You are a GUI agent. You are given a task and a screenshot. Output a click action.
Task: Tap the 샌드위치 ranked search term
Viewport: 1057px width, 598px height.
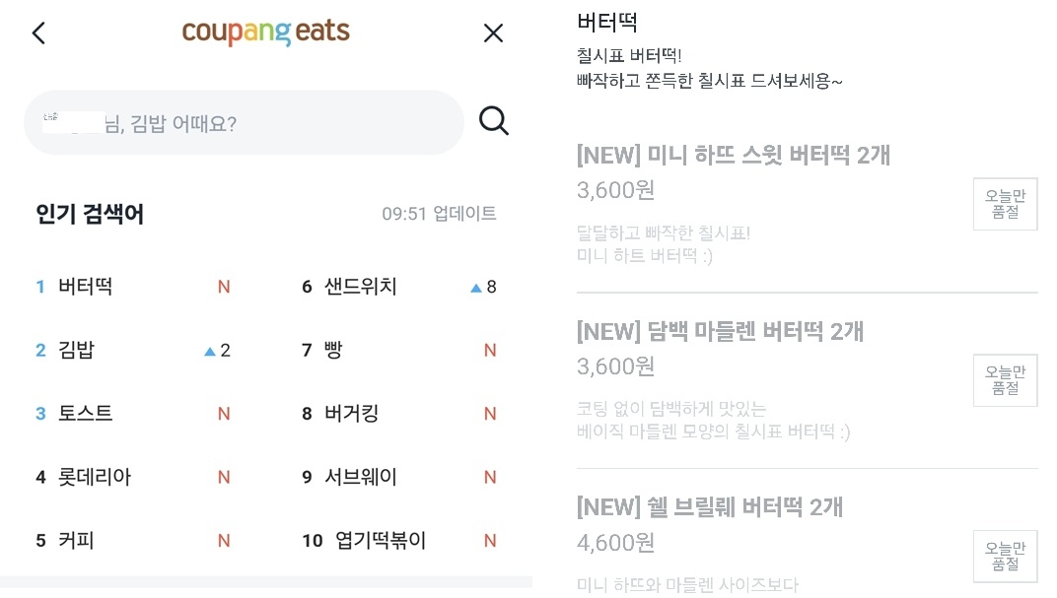pos(361,287)
